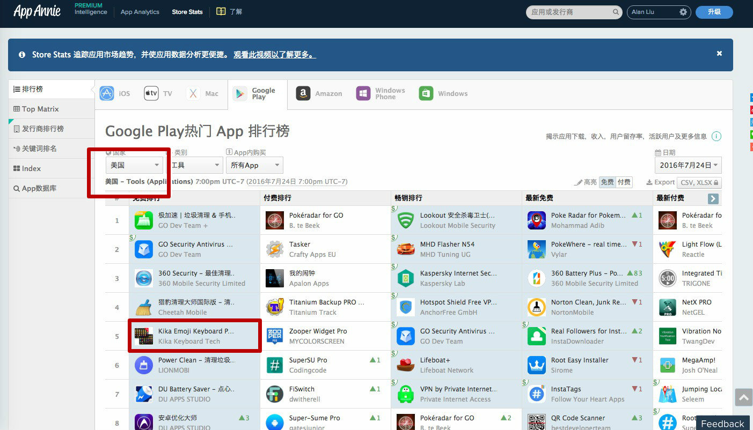
Task: Open Kika Emoji Keyboard icon
Action: [144, 336]
